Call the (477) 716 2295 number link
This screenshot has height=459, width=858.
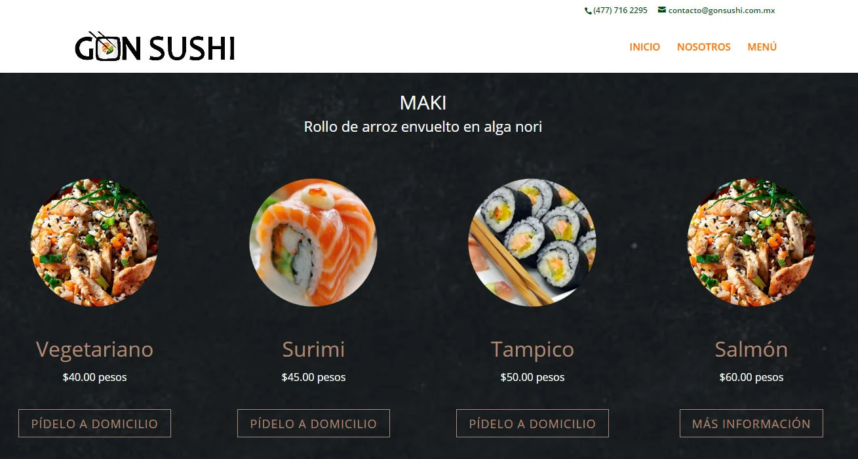(620, 10)
